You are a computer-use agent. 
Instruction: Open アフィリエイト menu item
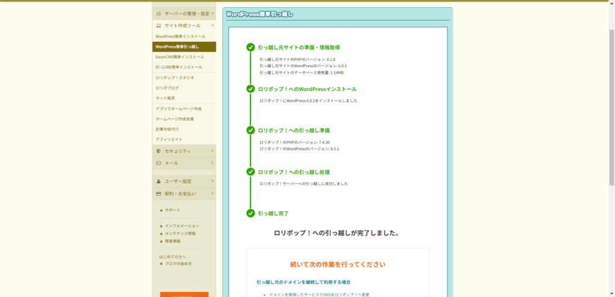tap(184, 140)
